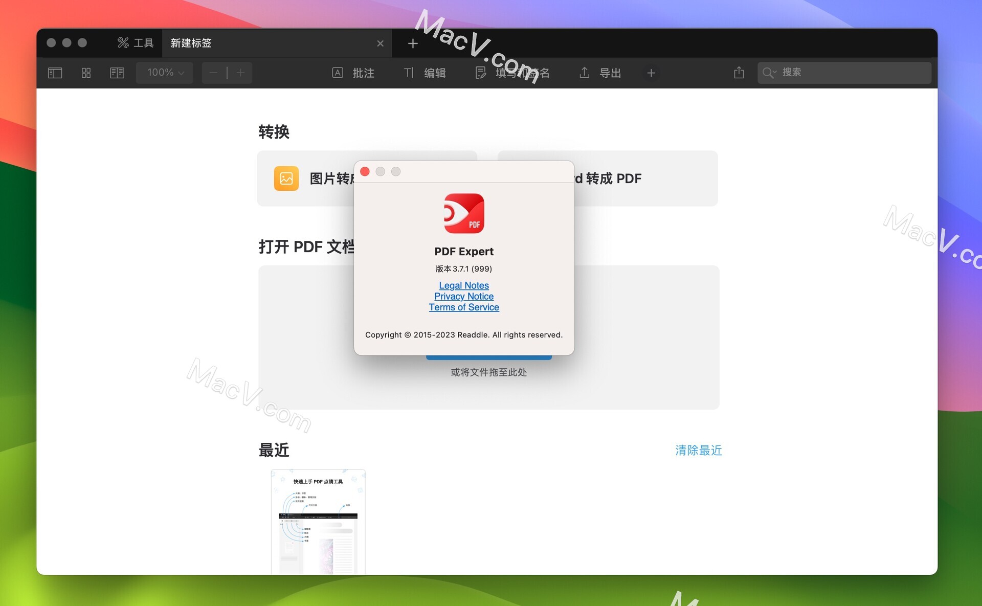Click the 导出 (Export) tool icon
The width and height of the screenshot is (982, 606).
point(584,72)
